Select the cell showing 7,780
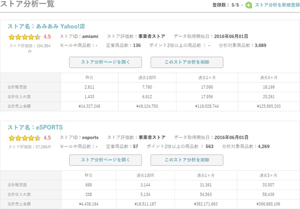The image size is (300, 209). pyautogui.click(x=147, y=87)
